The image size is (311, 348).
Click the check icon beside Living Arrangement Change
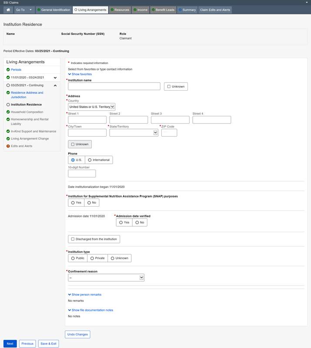pos(8,139)
